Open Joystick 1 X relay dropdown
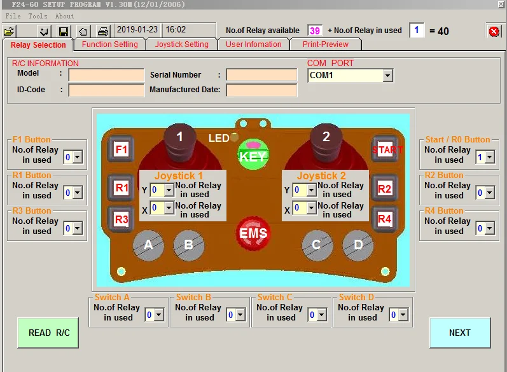Viewport: 507px width, 372px height. pos(169,208)
